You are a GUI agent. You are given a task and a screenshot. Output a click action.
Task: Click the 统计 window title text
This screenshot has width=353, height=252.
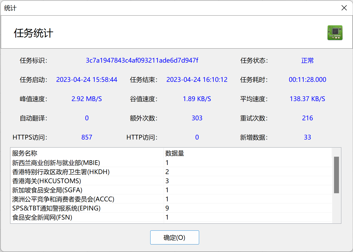(x=10, y=8)
